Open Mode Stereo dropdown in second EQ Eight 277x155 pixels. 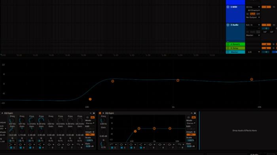tap(191, 123)
